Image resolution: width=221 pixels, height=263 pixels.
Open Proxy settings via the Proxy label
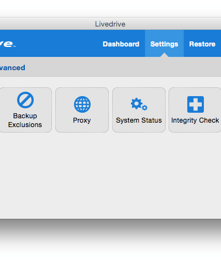click(x=82, y=120)
